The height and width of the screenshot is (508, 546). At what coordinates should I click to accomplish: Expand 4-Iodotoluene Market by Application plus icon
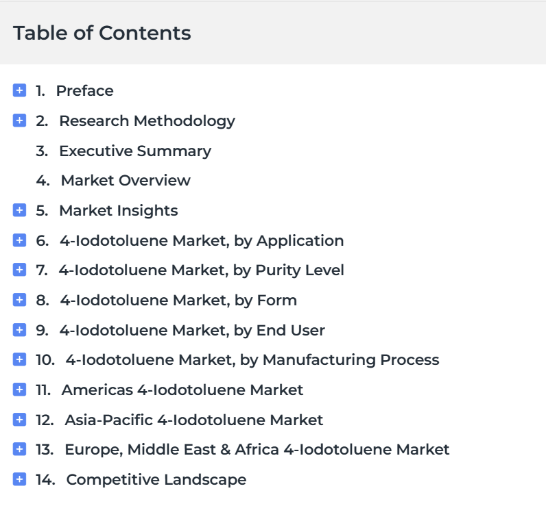[x=19, y=240]
